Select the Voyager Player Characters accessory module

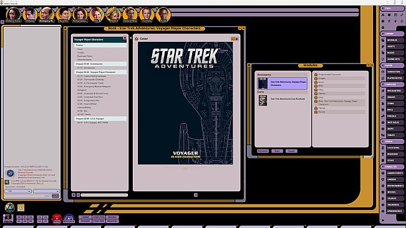[x=283, y=83]
